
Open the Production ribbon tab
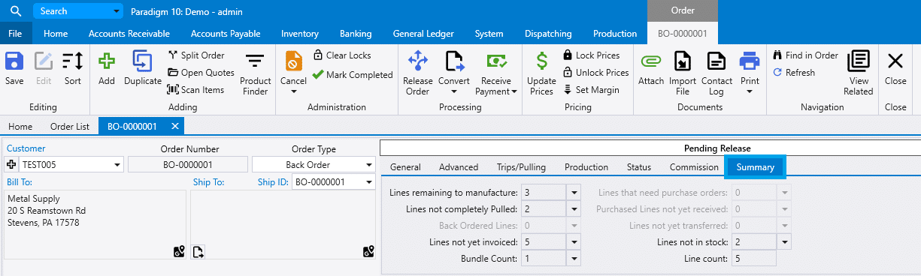(x=615, y=34)
